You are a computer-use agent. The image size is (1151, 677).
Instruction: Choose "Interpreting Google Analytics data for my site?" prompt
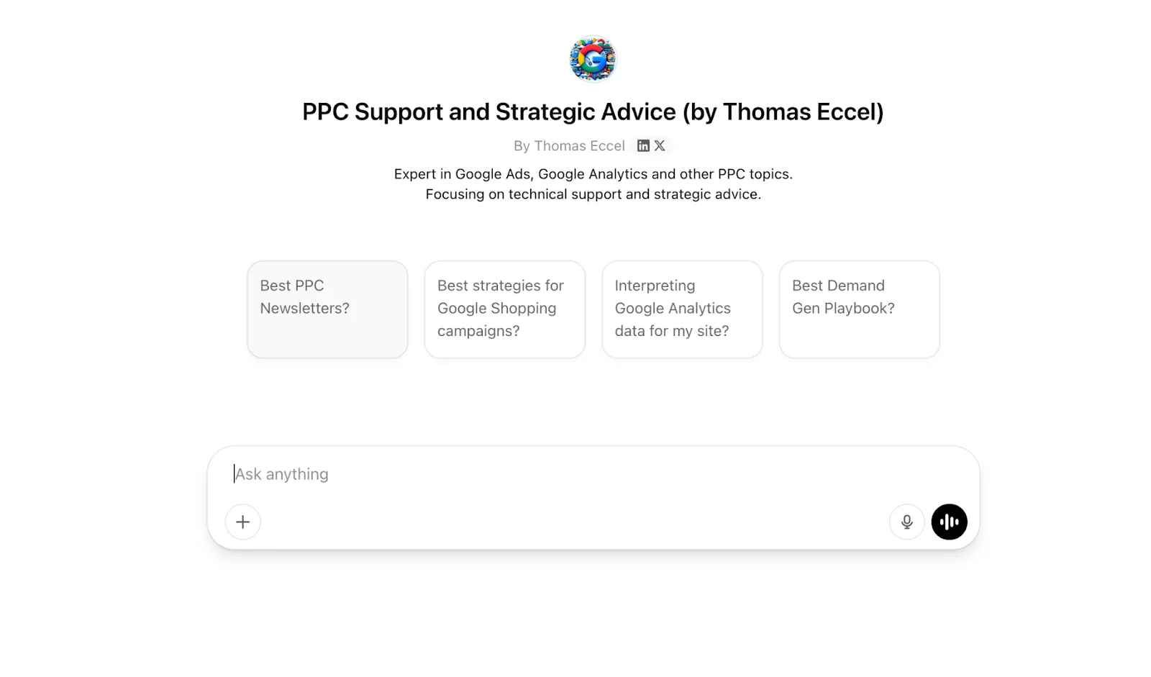(x=682, y=309)
